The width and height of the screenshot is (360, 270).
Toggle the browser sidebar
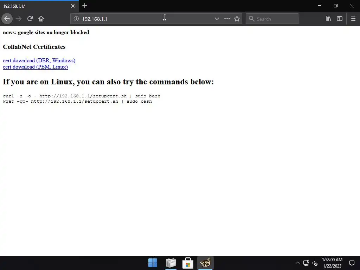pos(340,19)
